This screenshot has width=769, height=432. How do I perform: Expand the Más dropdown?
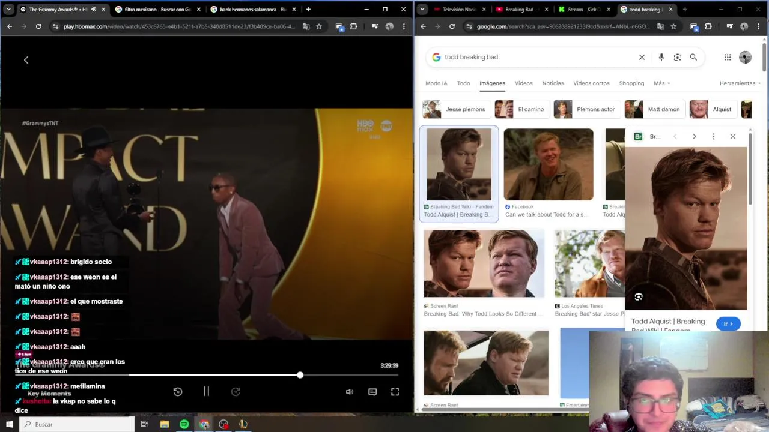pyautogui.click(x=661, y=83)
